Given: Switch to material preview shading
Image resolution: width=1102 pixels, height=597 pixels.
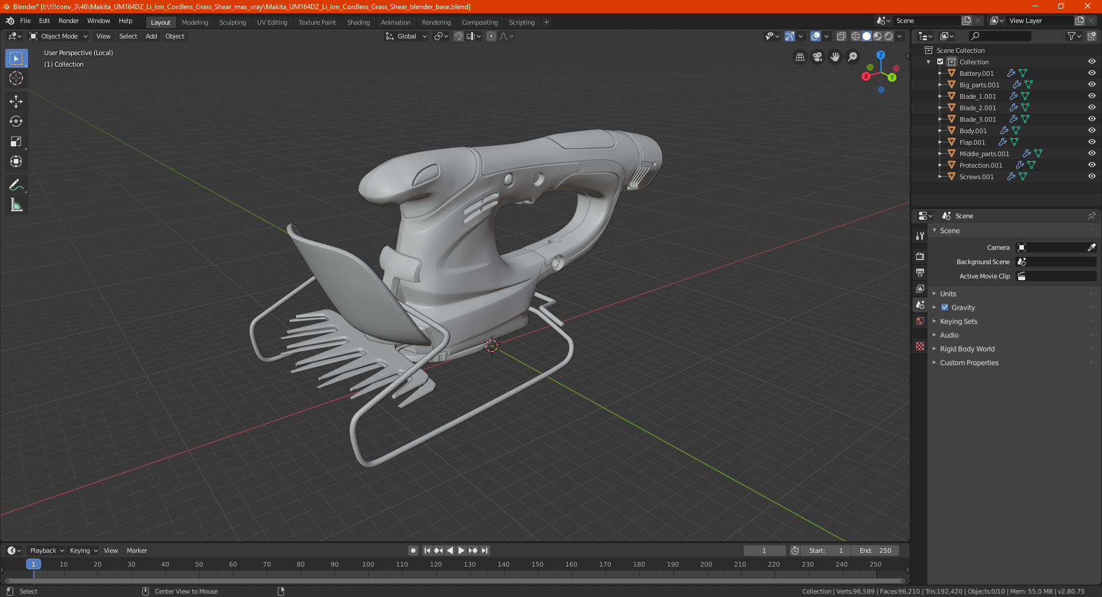Looking at the screenshot, I should pyautogui.click(x=878, y=36).
